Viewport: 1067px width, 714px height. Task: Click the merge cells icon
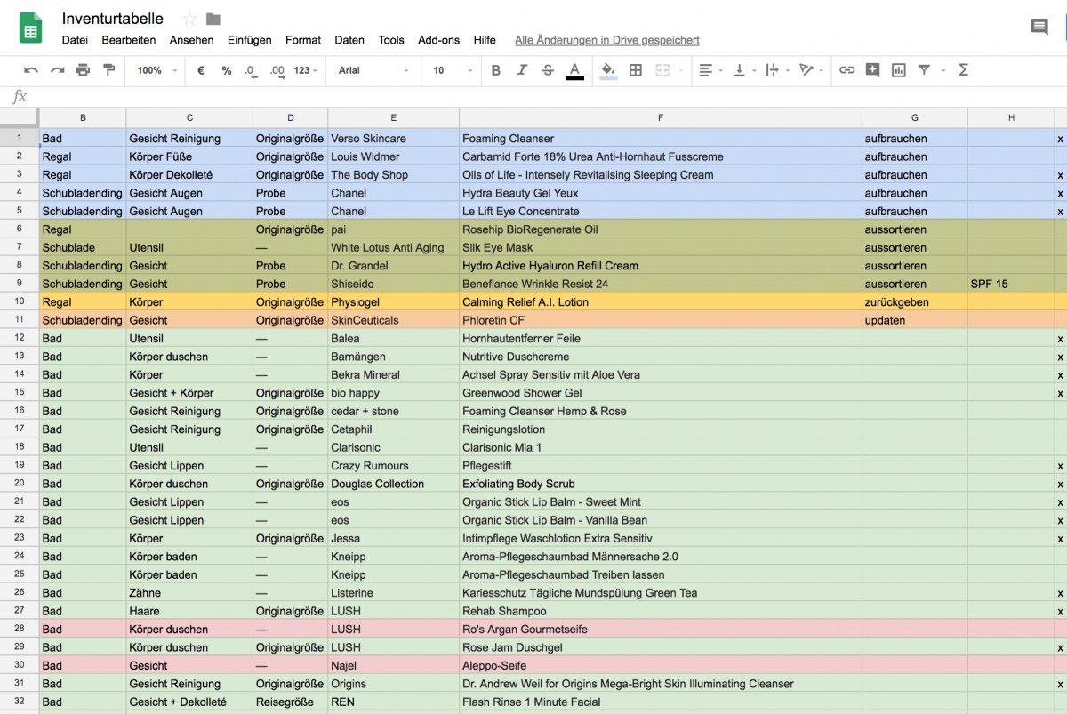(662, 70)
